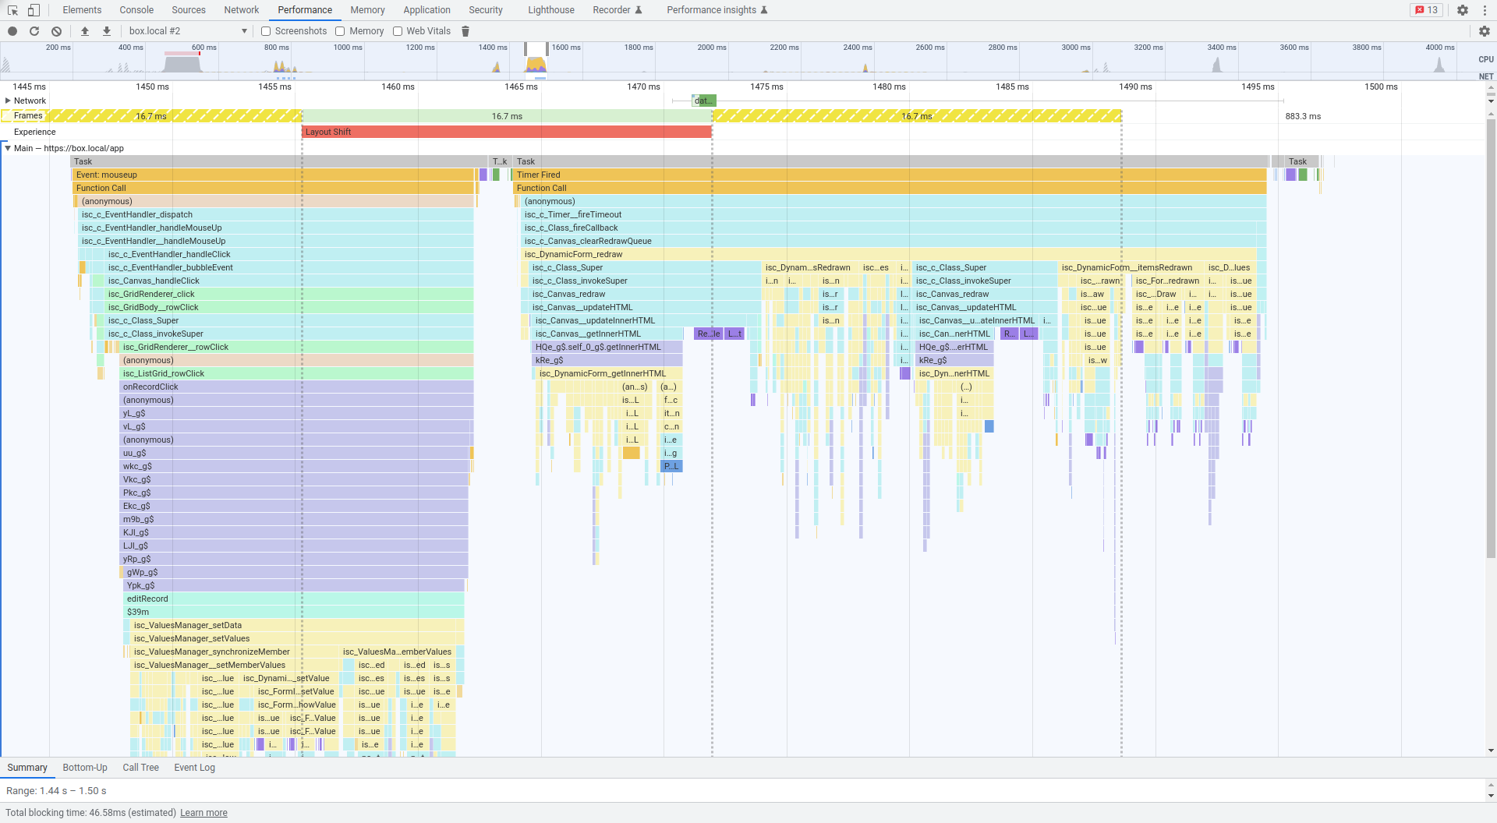Click the load profile upload icon
The width and height of the screenshot is (1497, 823).
(x=85, y=31)
